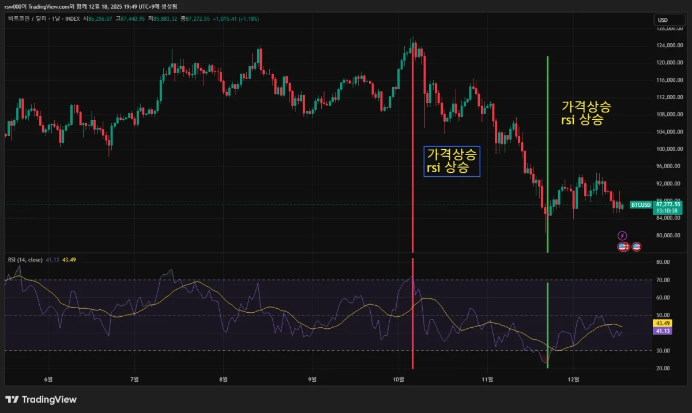
Task: Expand the 1날 timeframe in the chart legend
Action: [55, 19]
